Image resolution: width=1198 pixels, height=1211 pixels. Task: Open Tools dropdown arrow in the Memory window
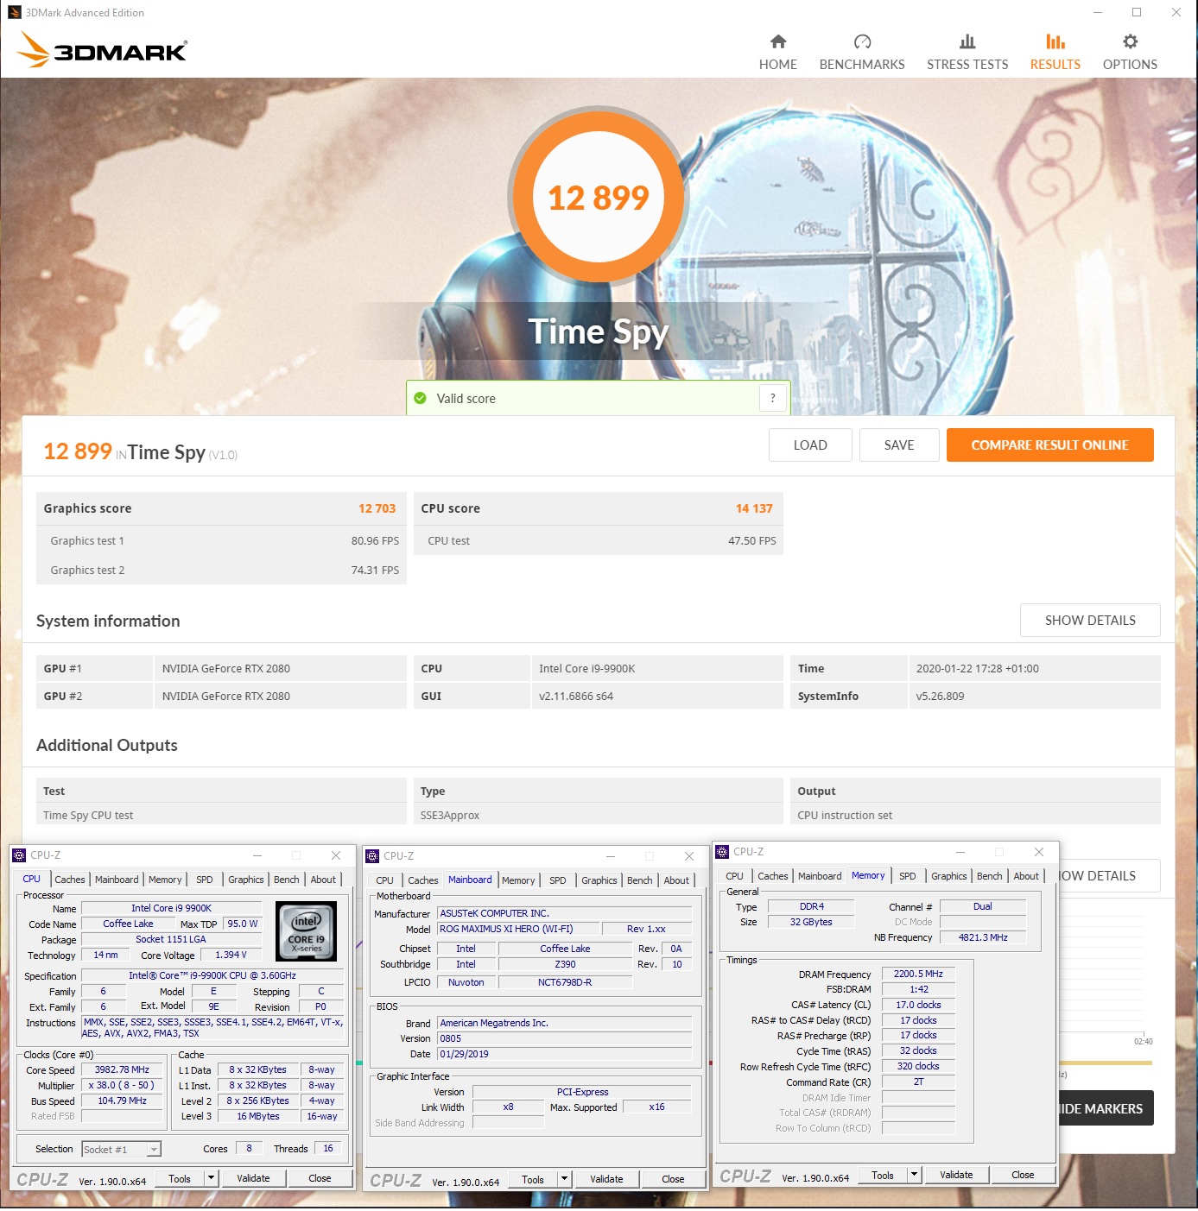(914, 1175)
